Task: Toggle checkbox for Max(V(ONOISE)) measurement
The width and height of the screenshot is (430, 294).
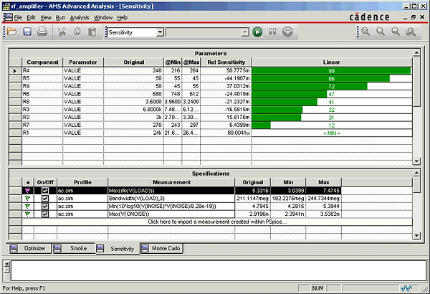Action: point(45,214)
